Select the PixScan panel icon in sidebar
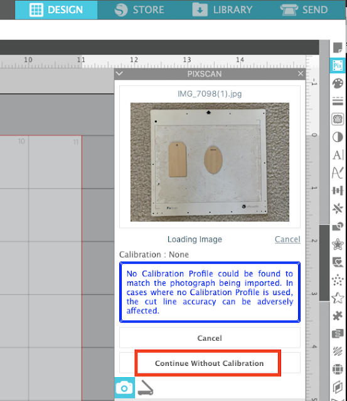This screenshot has width=347, height=401. pyautogui.click(x=338, y=65)
